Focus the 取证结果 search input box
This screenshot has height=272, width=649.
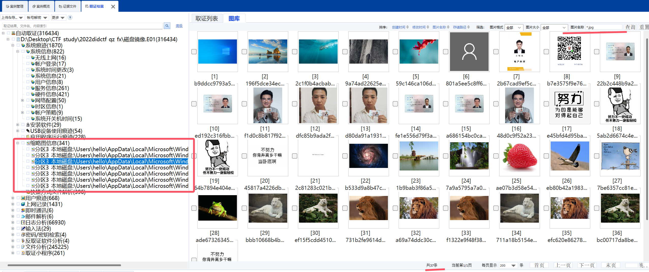pos(82,26)
